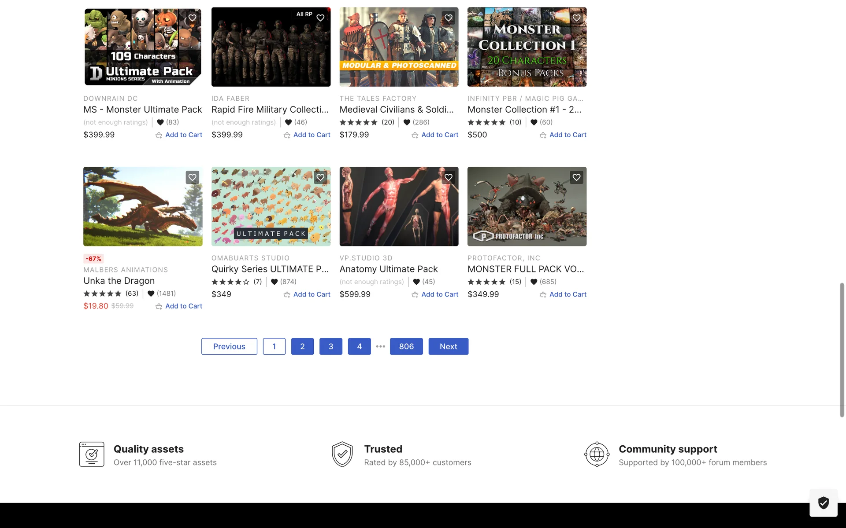
Task: Click the Previous page button
Action: pyautogui.click(x=229, y=346)
